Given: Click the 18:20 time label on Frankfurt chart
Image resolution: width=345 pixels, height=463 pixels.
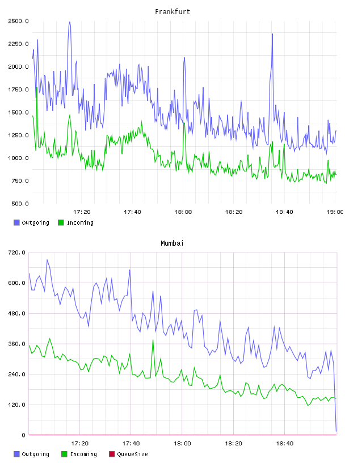Looking at the screenshot, I should pyautogui.click(x=234, y=212).
